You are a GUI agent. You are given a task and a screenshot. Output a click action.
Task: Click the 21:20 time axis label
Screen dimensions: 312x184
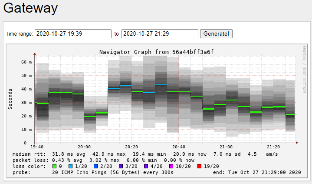pyautogui.click(x=273, y=147)
